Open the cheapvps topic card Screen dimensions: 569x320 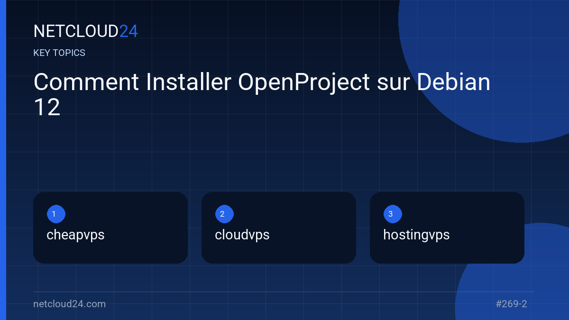point(110,228)
